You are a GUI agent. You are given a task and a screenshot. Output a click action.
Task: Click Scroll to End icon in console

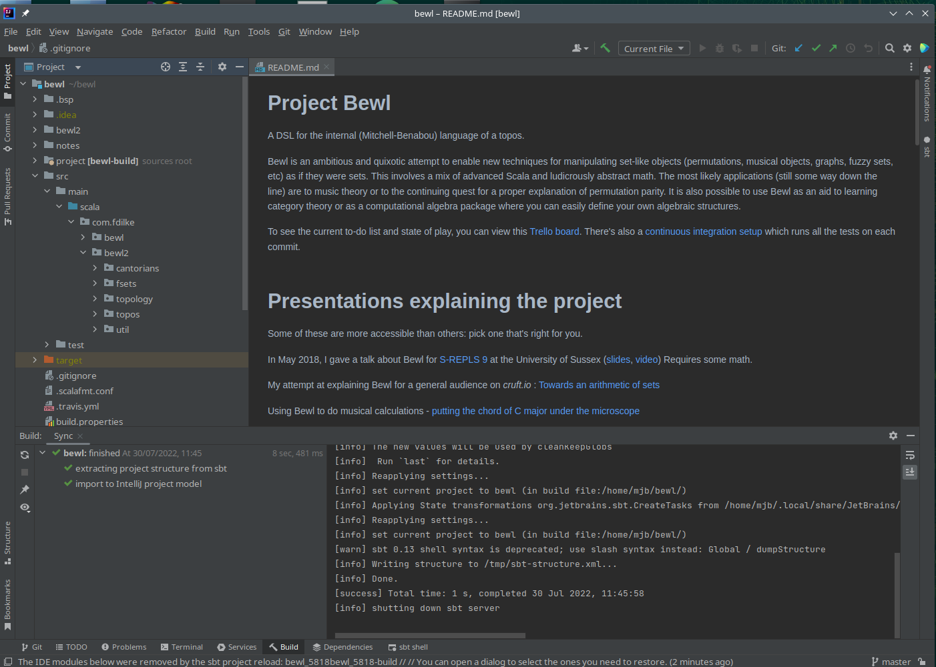[x=910, y=472]
